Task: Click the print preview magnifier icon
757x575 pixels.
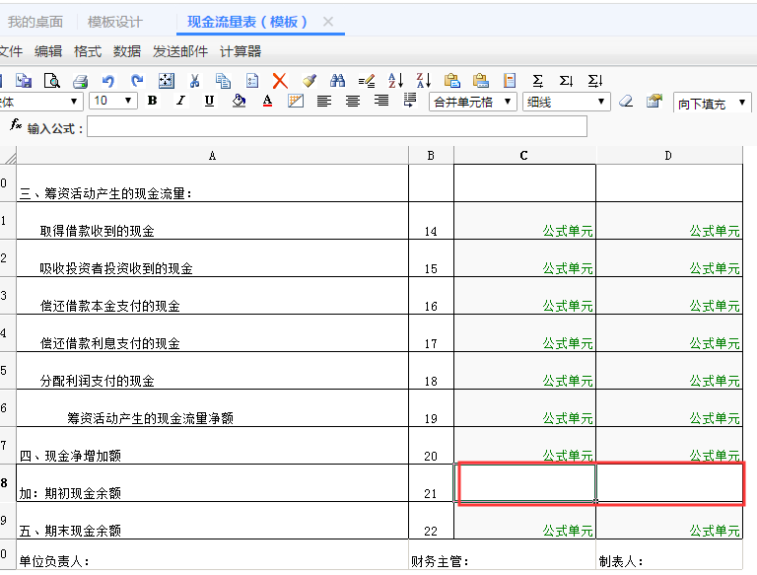Action: pos(51,81)
